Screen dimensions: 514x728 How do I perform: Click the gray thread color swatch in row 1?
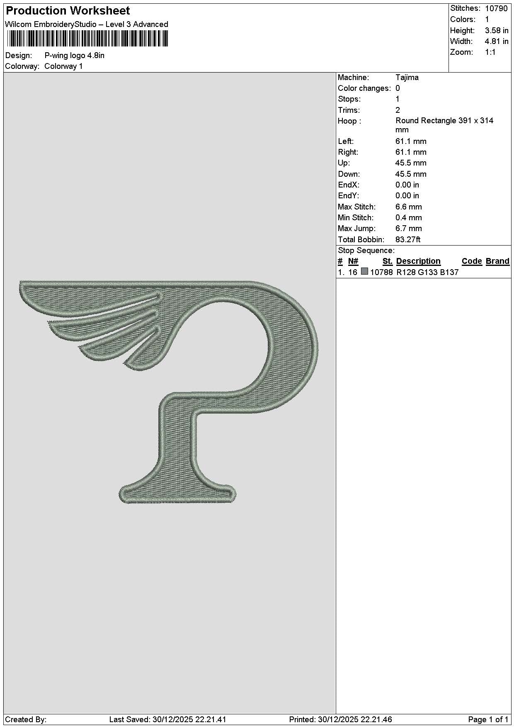tap(365, 272)
